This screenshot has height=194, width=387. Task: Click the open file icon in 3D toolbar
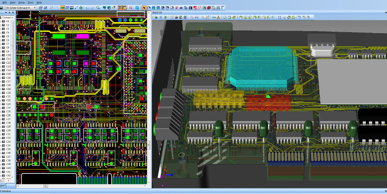pyautogui.click(x=172, y=17)
